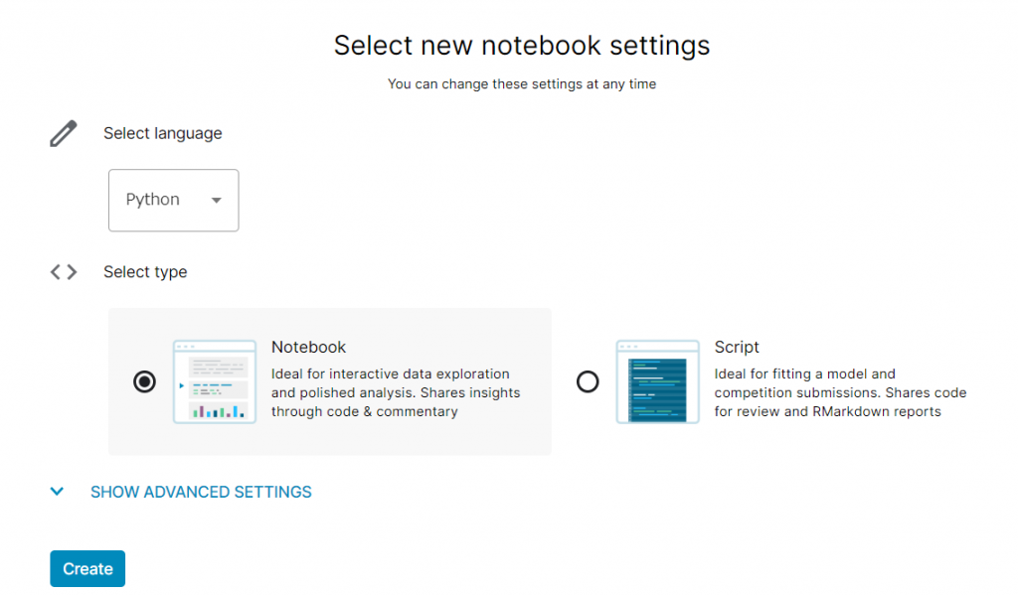
Task: Click the blue chevron before SHOW ADVANCED SETTINGS
Action: 57,491
